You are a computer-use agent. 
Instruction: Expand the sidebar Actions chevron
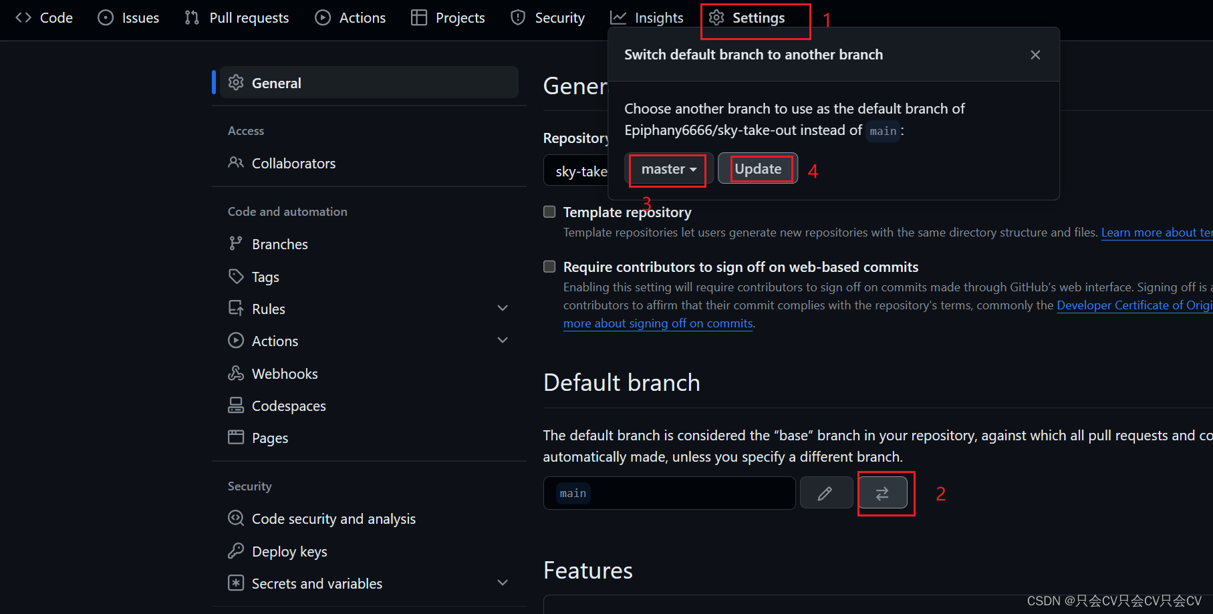(503, 340)
